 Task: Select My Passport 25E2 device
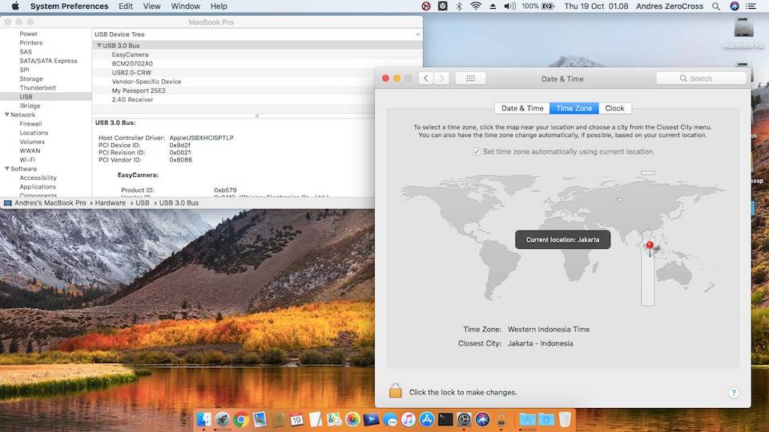point(139,90)
